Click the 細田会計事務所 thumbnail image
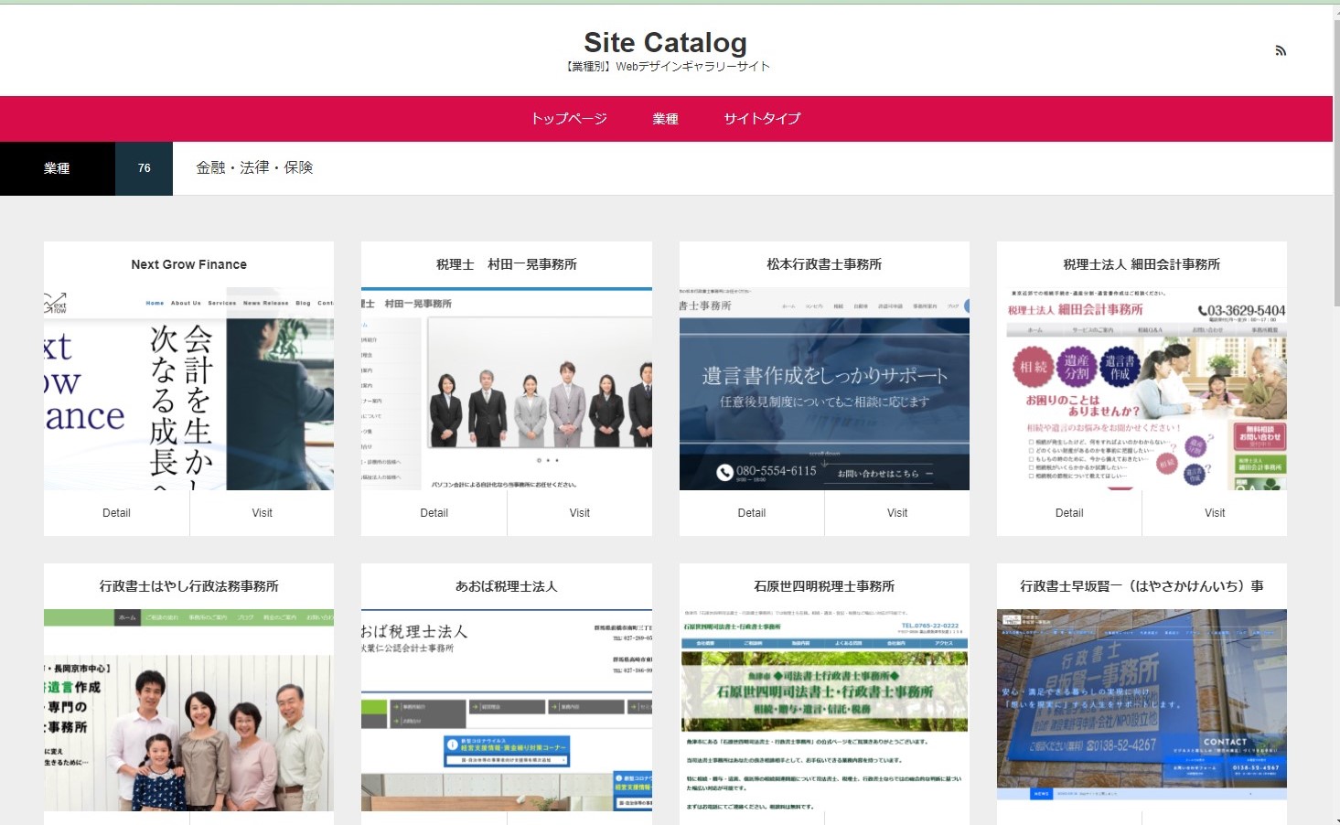1340x825 pixels. (1142, 390)
